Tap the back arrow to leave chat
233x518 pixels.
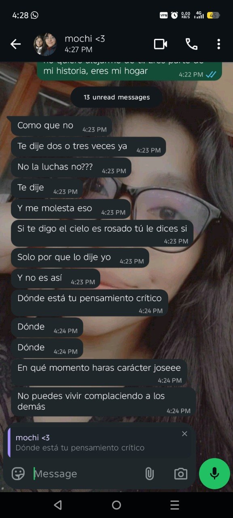(15, 44)
